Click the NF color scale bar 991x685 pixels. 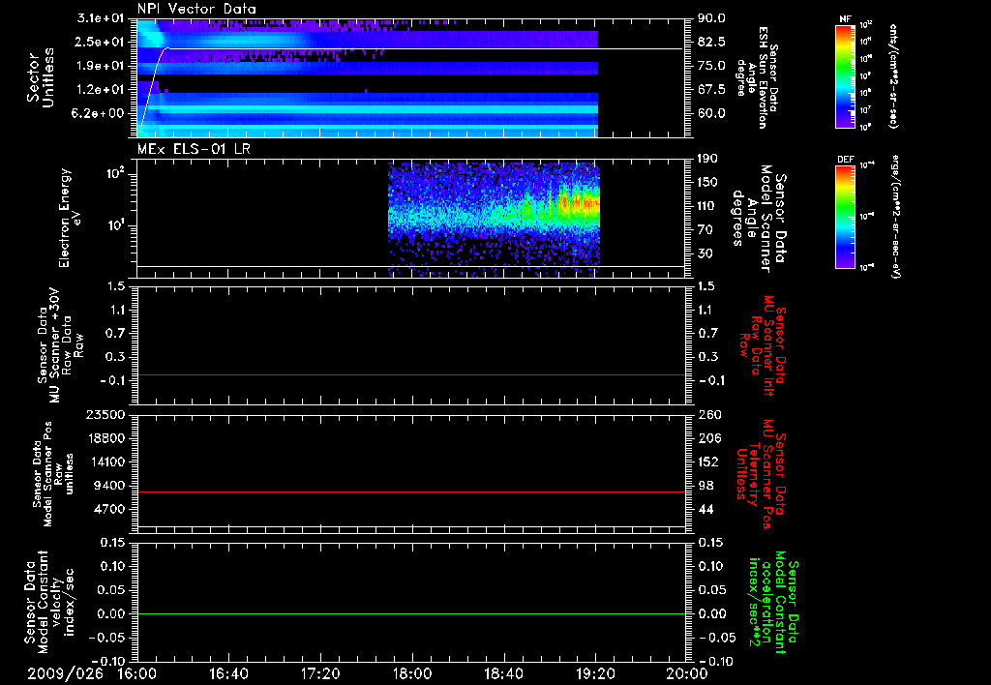point(845,76)
